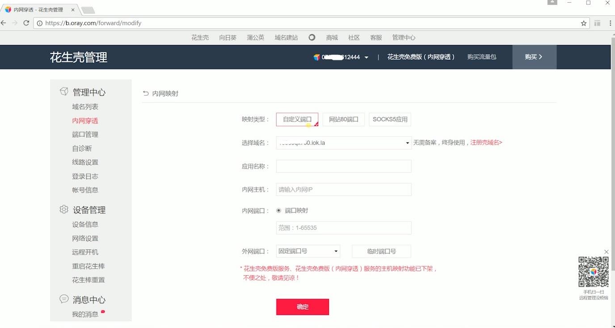Open the 固定端口号 dropdown

pos(308,251)
